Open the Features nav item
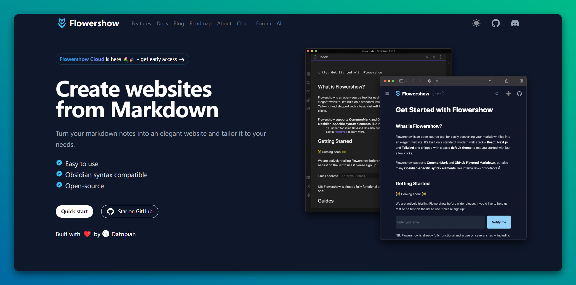Screen dimensions: 576x285 (141, 23)
